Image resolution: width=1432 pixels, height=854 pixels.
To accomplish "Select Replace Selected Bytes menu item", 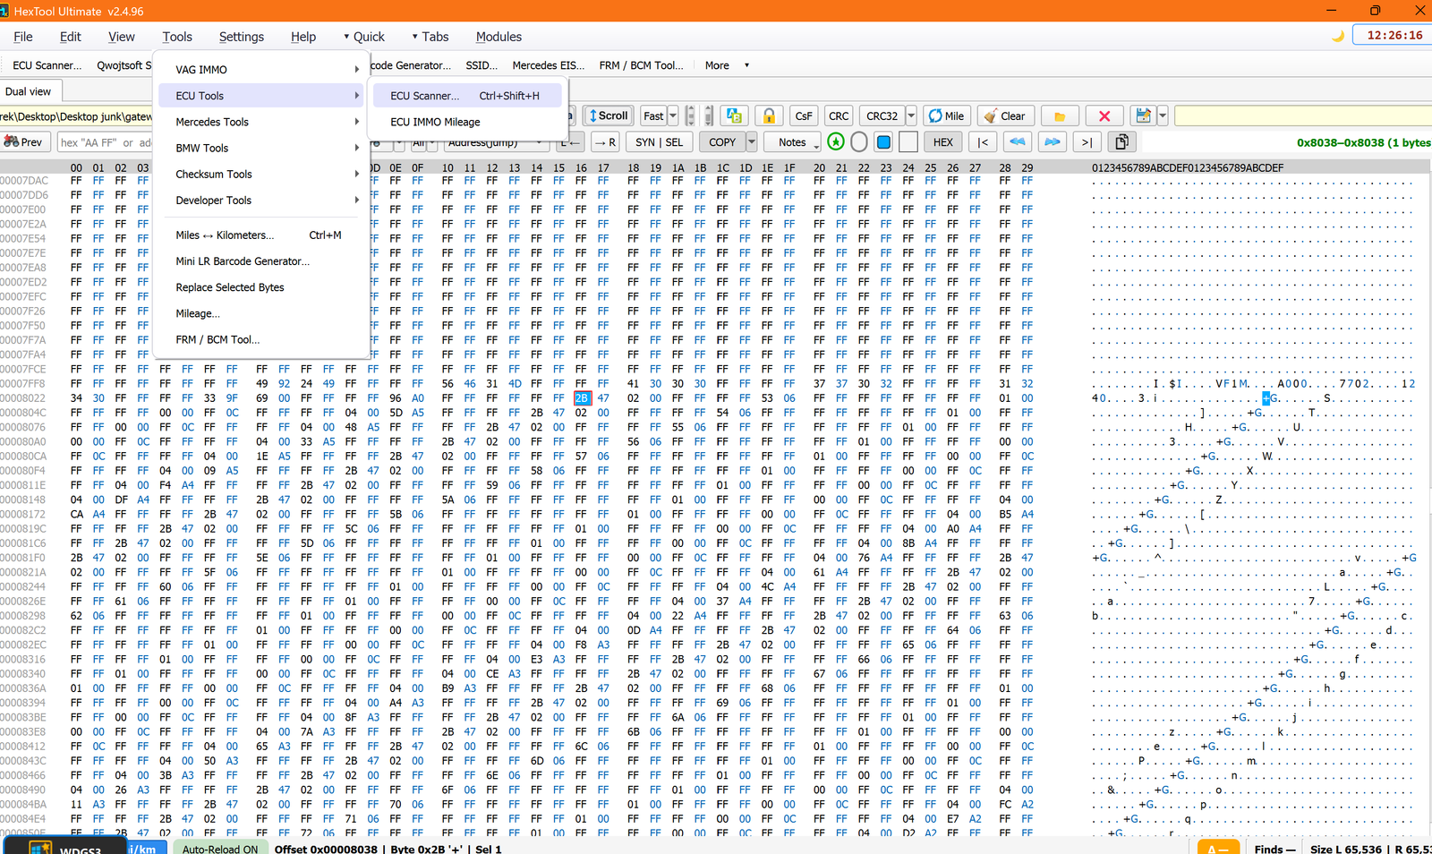I will pos(261,287).
